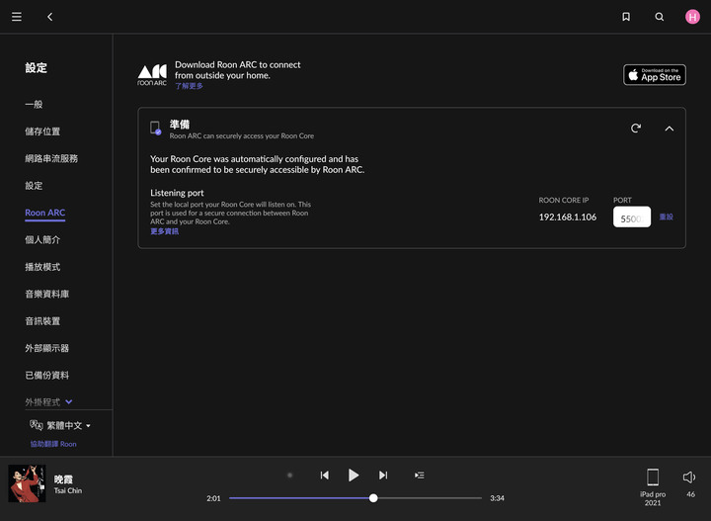Screen dimensions: 711x521
Task: Click the elapsed time 2:01
Action: coord(213,498)
